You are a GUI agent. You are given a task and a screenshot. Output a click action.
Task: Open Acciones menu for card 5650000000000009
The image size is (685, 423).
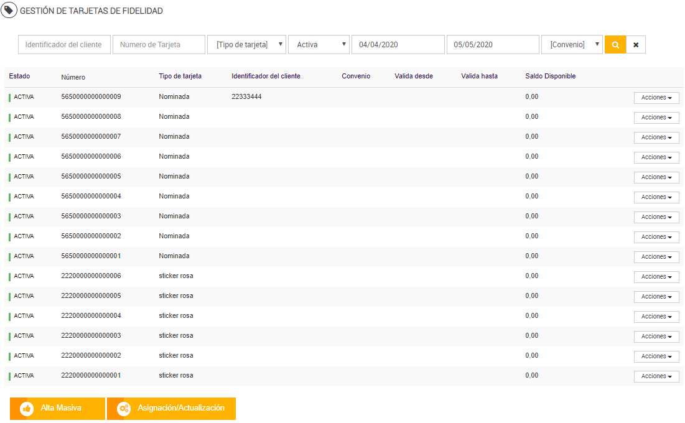(656, 98)
